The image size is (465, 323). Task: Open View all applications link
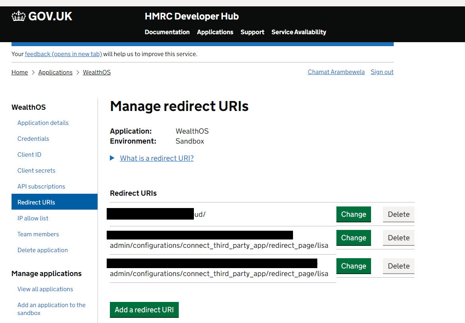click(x=45, y=289)
